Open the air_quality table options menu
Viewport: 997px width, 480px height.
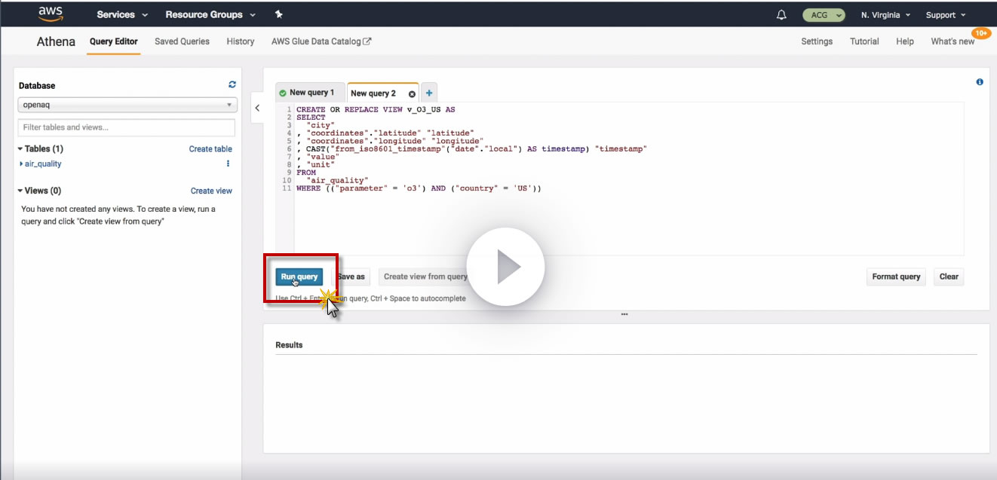click(x=229, y=164)
